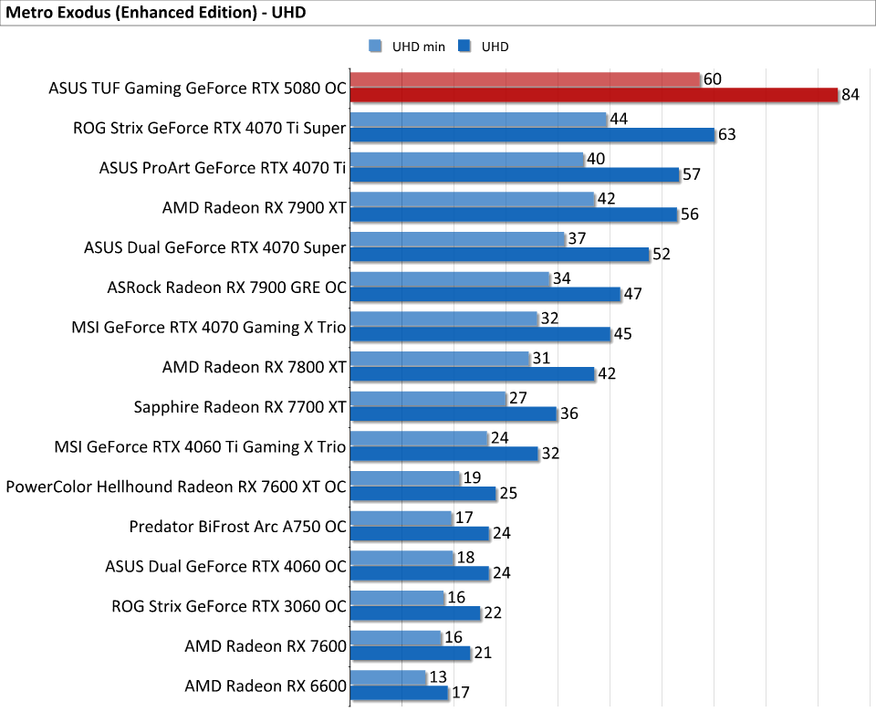Image resolution: width=876 pixels, height=712 pixels.
Task: Click the UHD min bar valued 17 for Arc A750
Action: (401, 518)
